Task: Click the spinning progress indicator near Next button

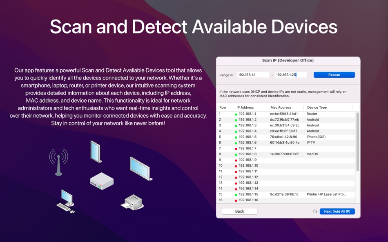Action: point(314,211)
